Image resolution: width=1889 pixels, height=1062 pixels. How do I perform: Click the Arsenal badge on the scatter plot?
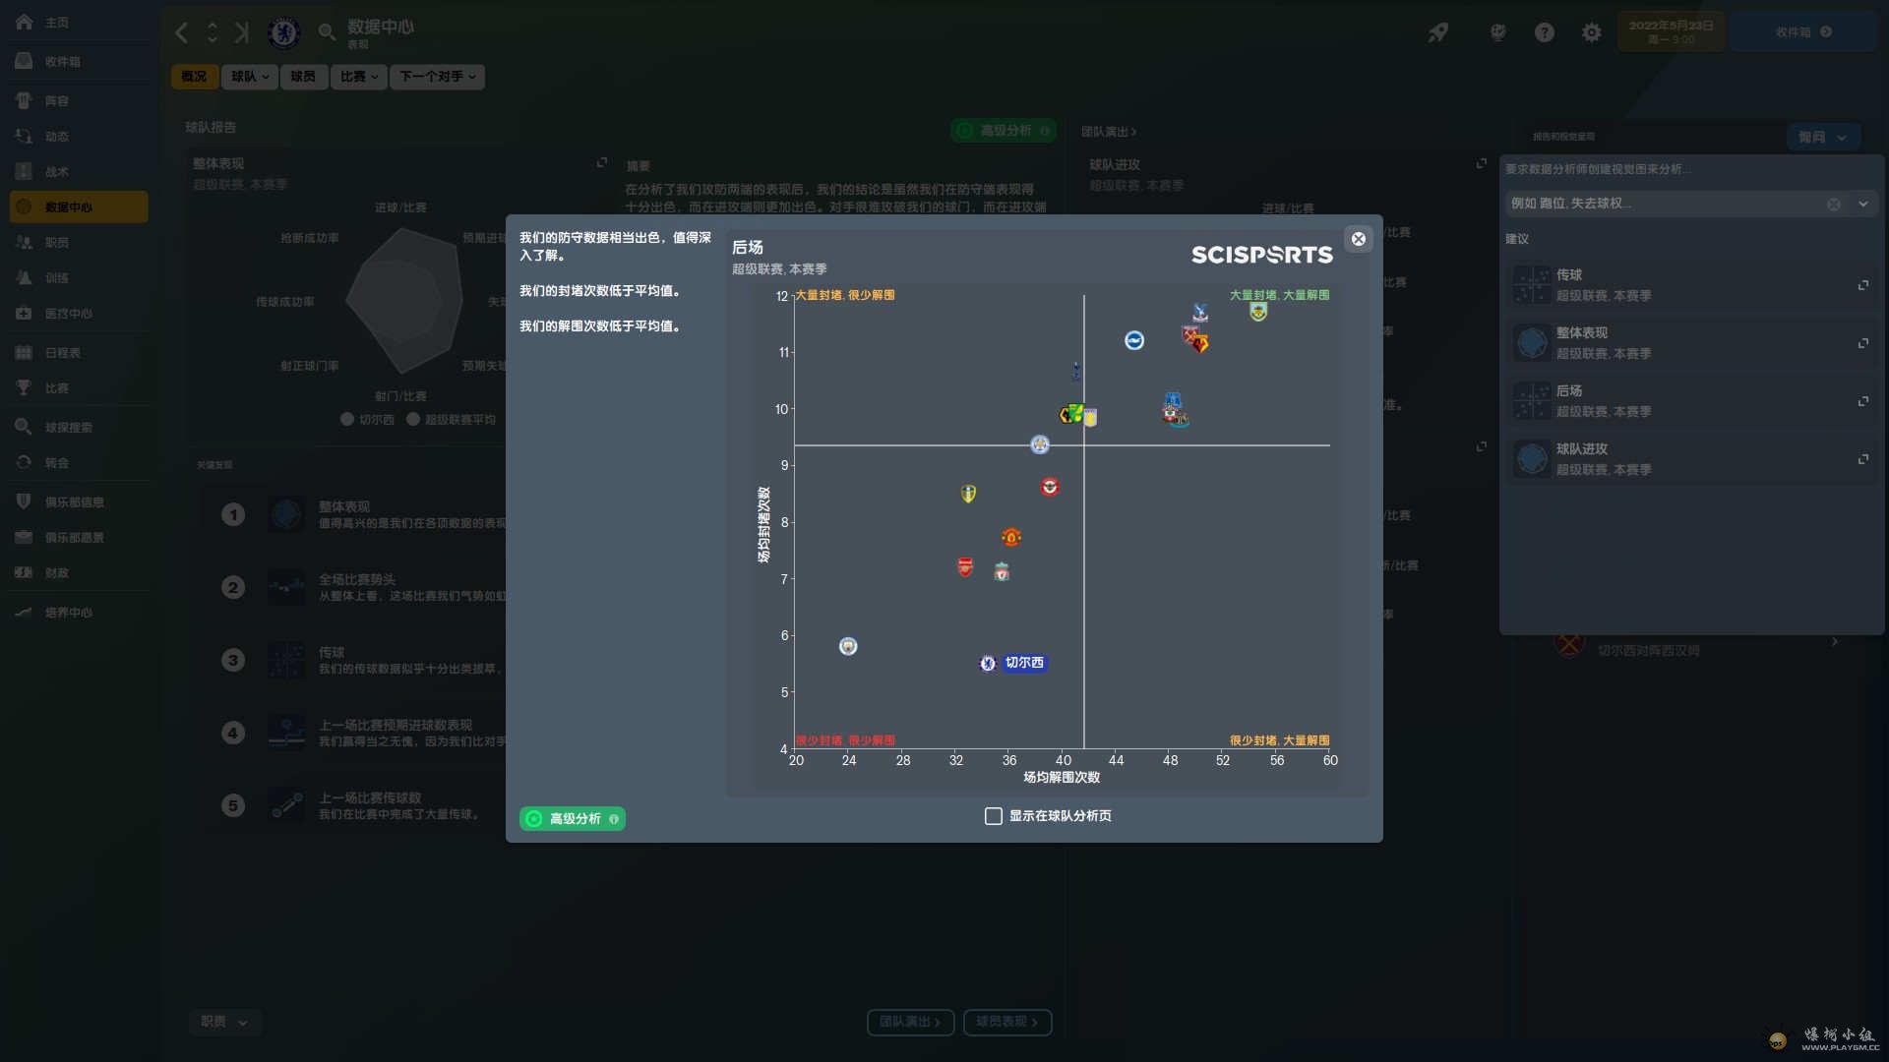[x=965, y=567]
